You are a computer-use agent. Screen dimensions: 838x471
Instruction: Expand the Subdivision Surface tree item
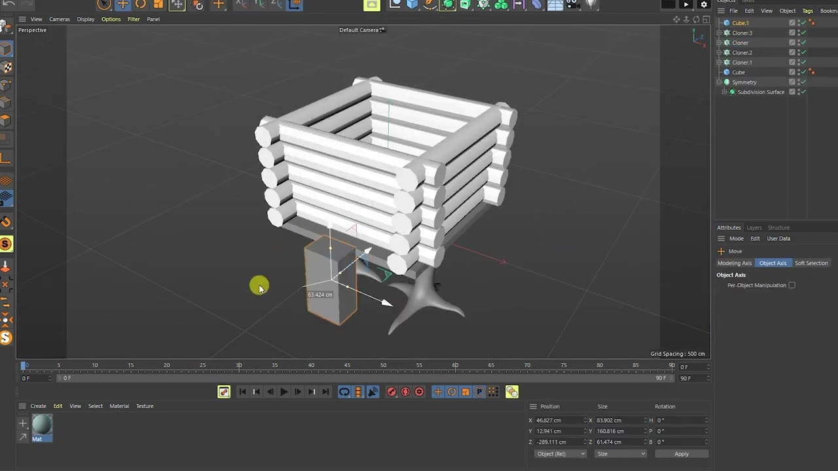click(x=725, y=92)
